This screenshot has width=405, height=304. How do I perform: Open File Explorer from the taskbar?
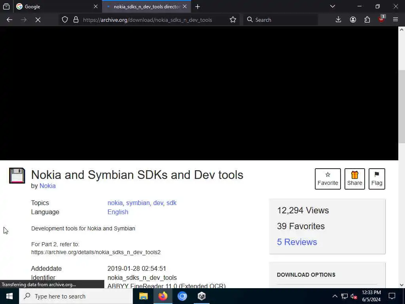[143, 296]
